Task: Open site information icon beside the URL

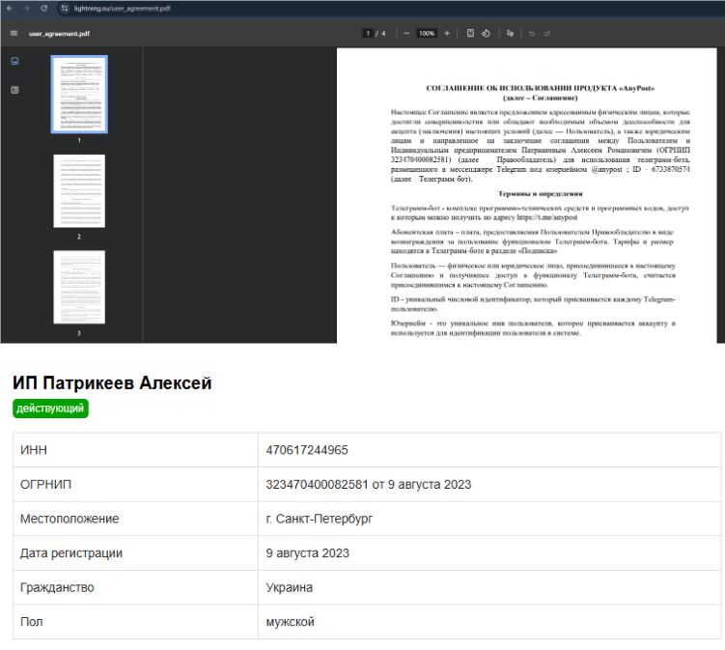Action: pyautogui.click(x=65, y=8)
